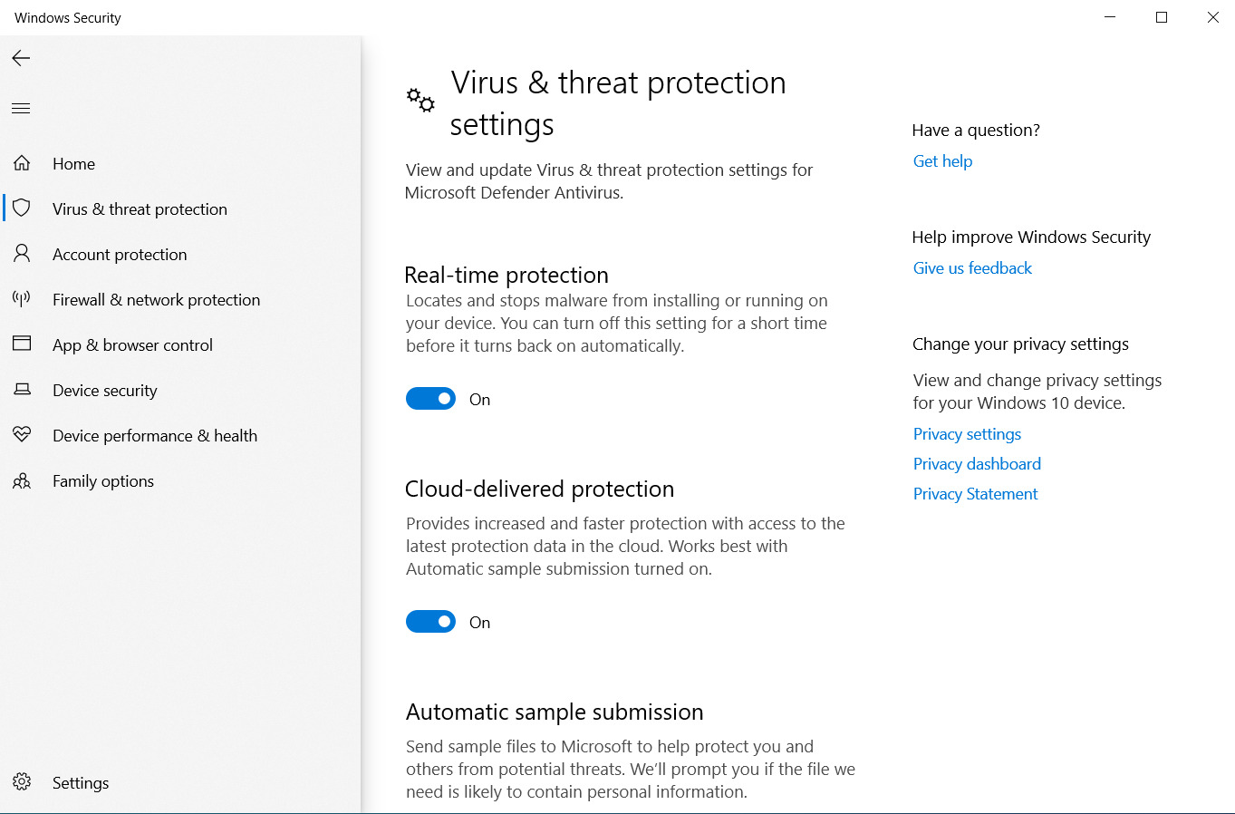Viewport: 1235px width, 814px height.
Task: Open the Firewall & network protection antenna icon
Action: [x=22, y=299]
